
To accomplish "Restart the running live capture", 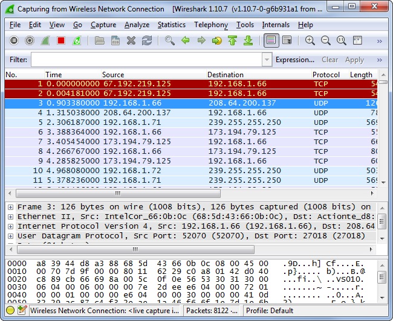I will point(77,40).
